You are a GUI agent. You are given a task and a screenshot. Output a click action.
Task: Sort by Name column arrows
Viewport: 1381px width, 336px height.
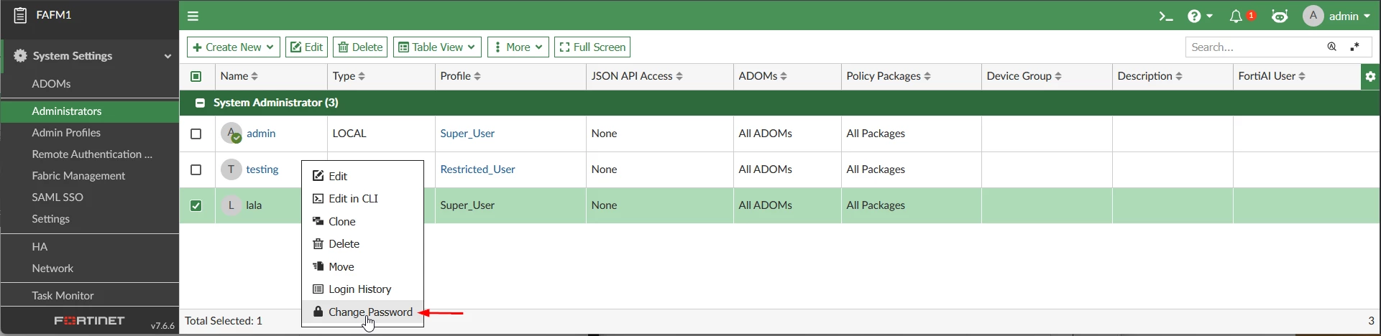[254, 76]
